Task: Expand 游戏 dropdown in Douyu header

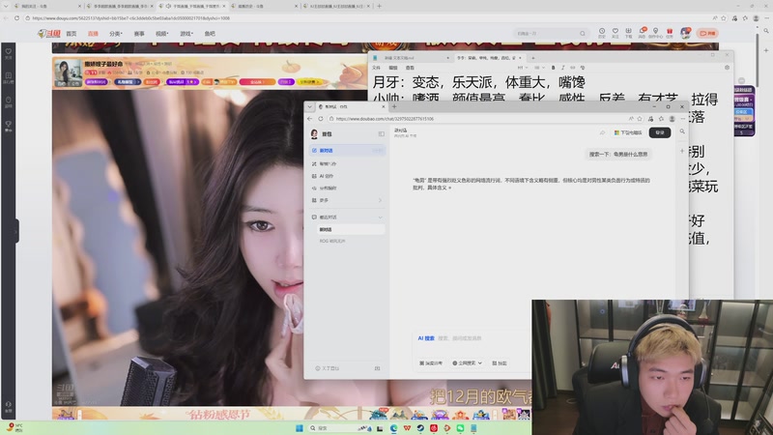Action: click(x=186, y=34)
